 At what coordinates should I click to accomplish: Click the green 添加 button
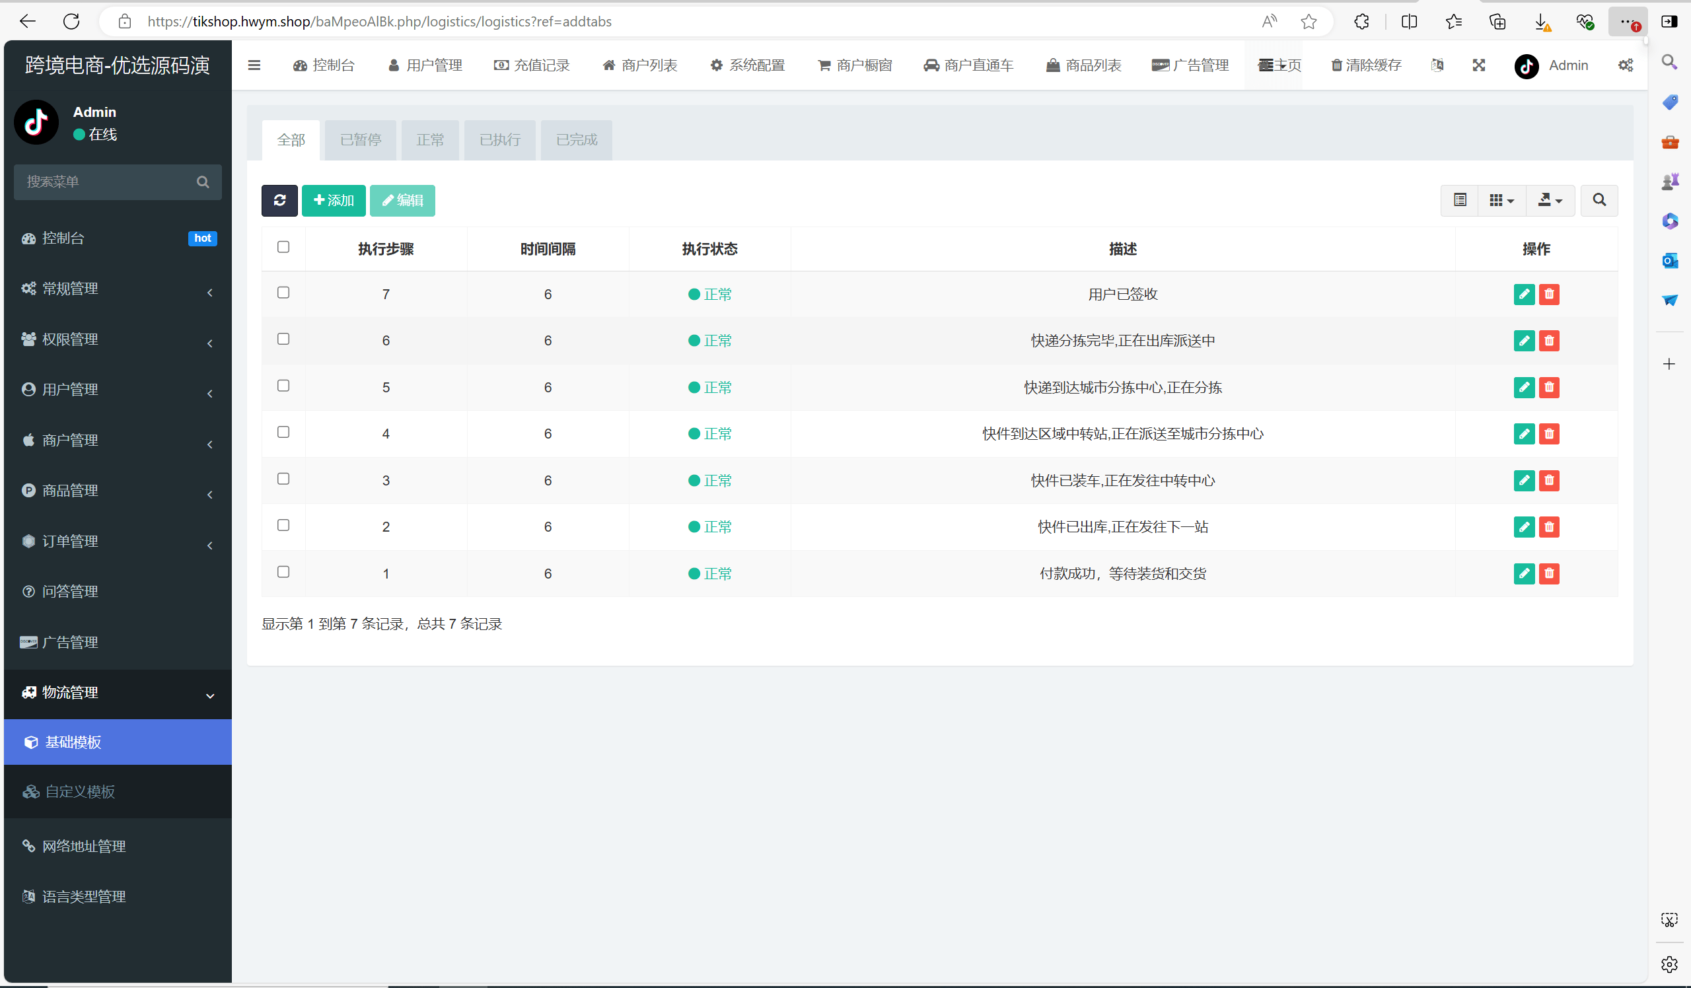tap(334, 200)
